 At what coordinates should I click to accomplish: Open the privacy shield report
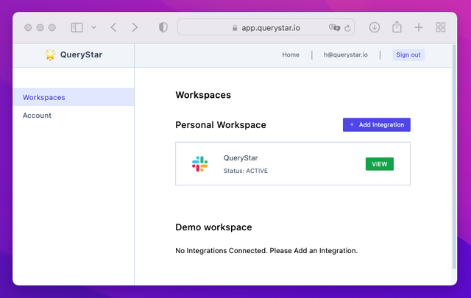tap(163, 27)
